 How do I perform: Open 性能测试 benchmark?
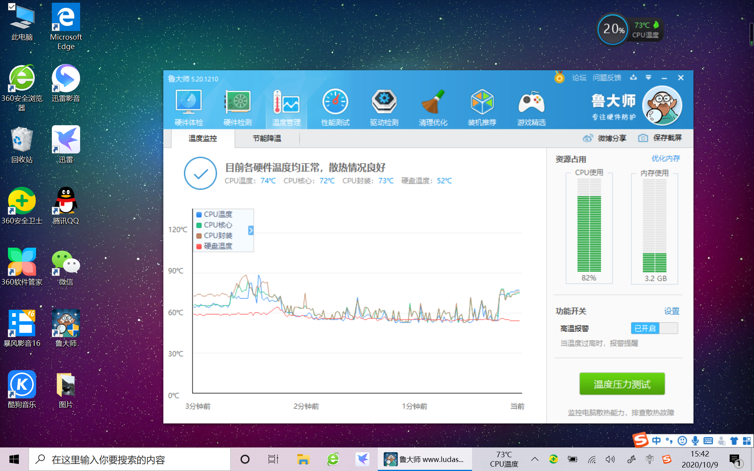(x=335, y=106)
